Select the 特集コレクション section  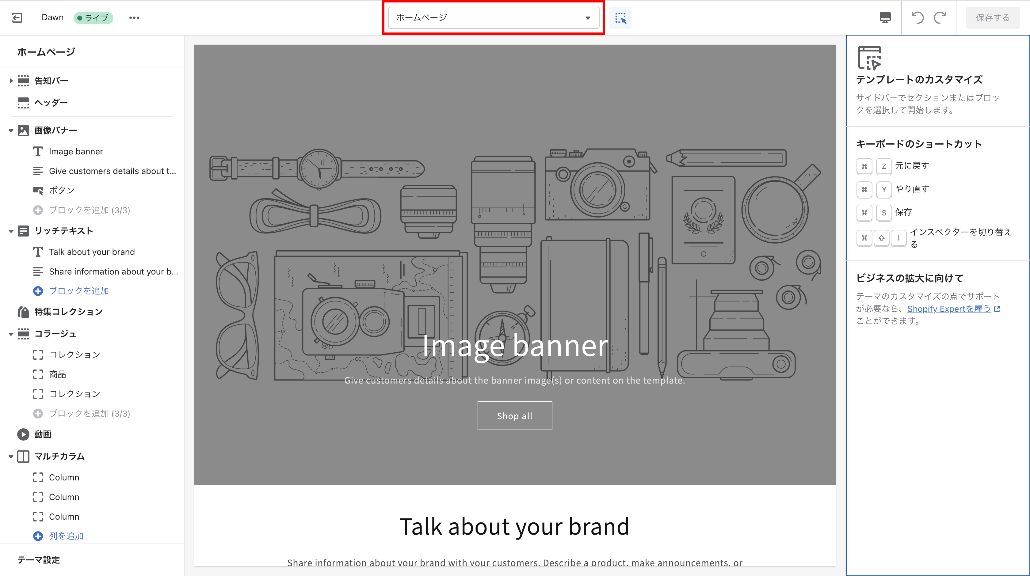(x=68, y=312)
